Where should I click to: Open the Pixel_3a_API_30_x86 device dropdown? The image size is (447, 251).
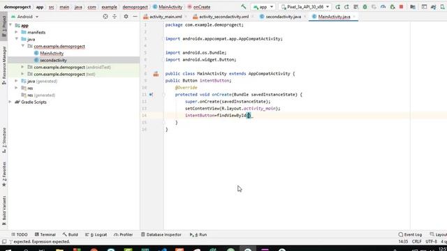click(x=305, y=6)
